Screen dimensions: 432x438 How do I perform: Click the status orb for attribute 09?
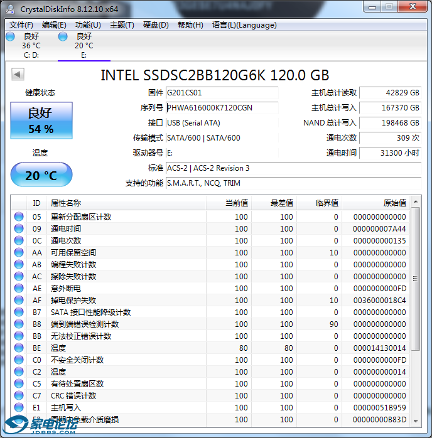[19, 228]
